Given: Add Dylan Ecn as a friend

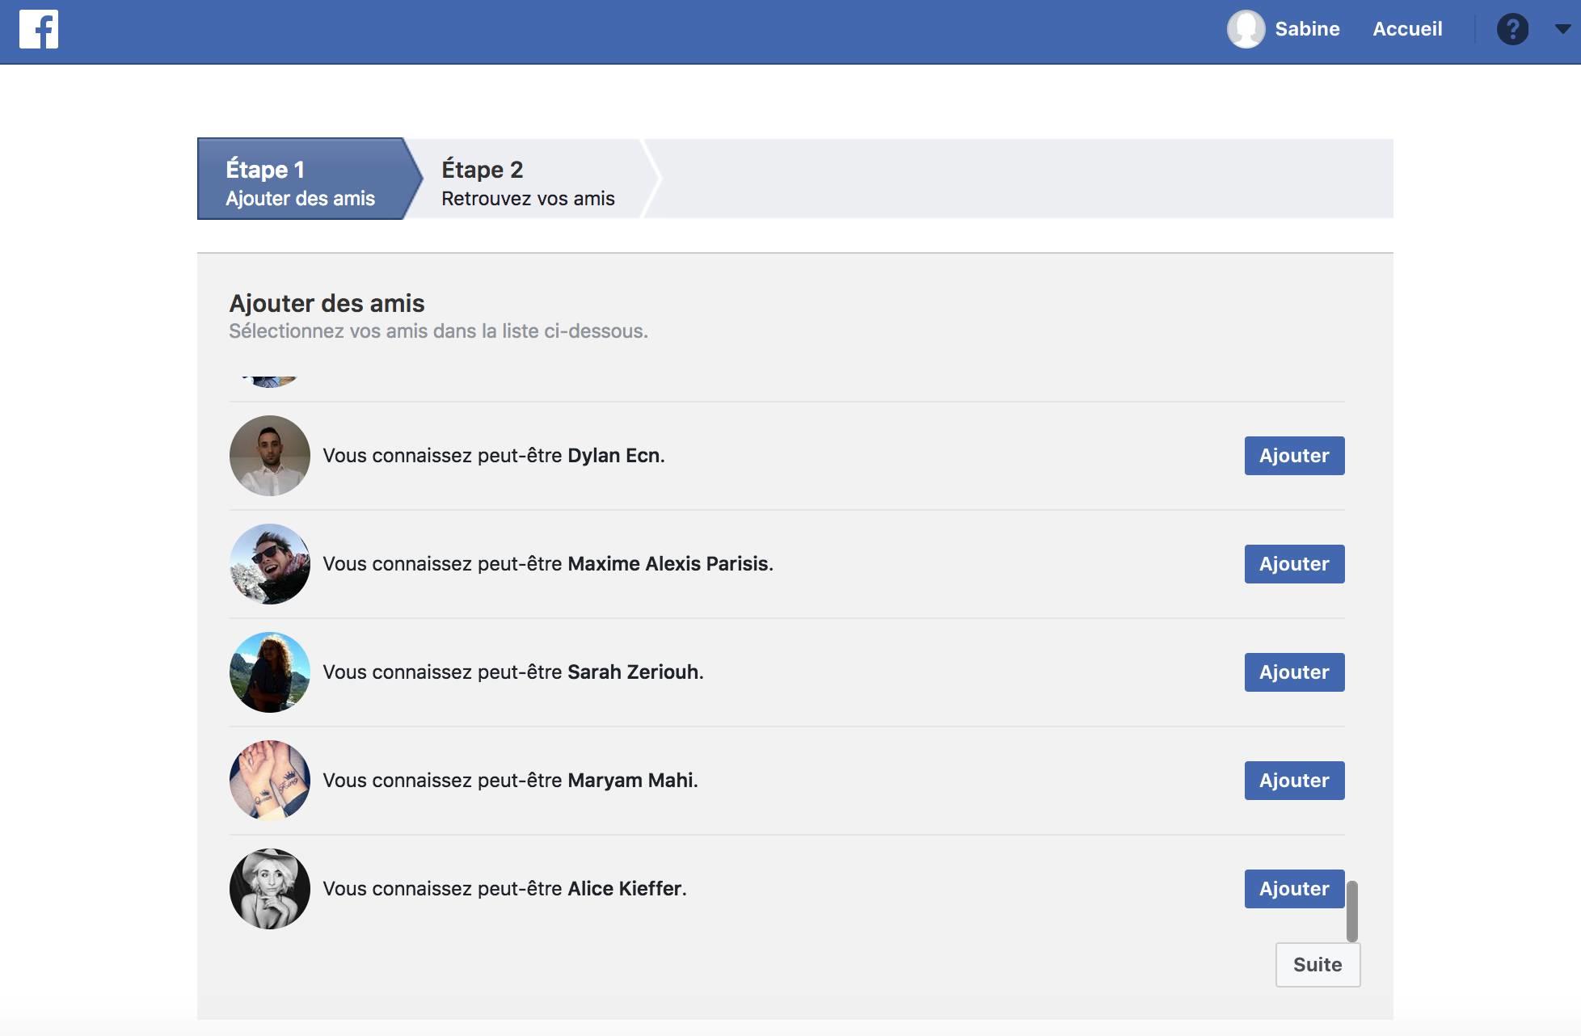Looking at the screenshot, I should coord(1294,456).
